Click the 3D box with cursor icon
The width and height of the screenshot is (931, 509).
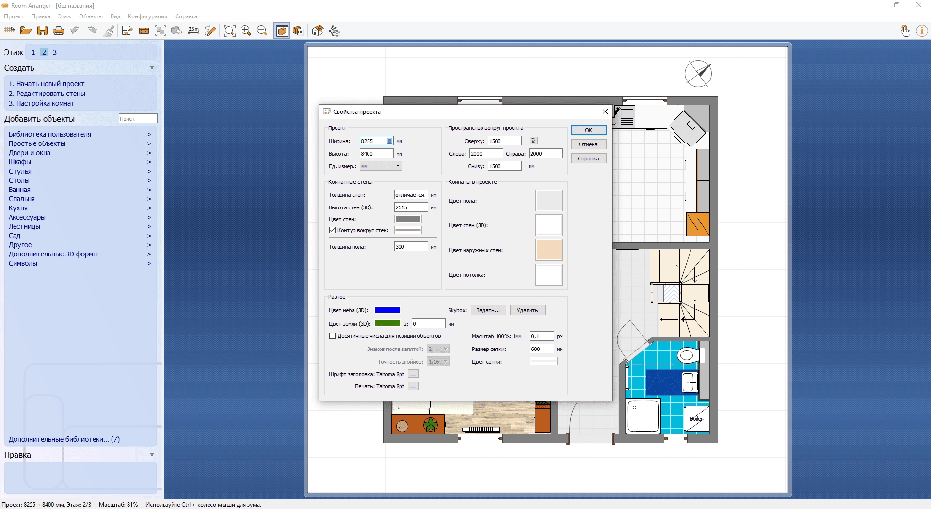click(177, 31)
